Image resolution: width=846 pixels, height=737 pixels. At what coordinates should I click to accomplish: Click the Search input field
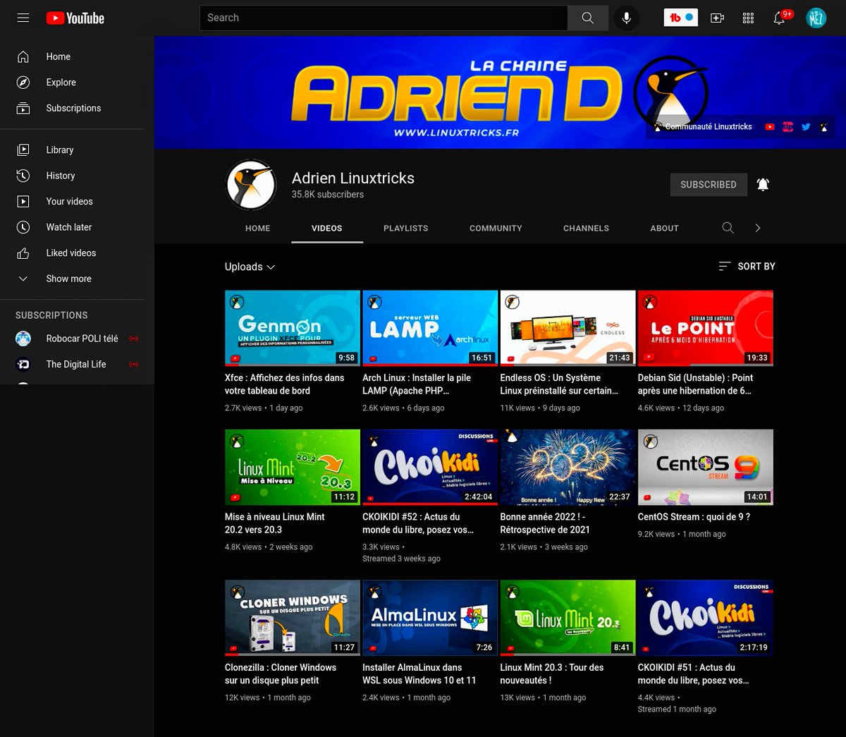point(384,18)
